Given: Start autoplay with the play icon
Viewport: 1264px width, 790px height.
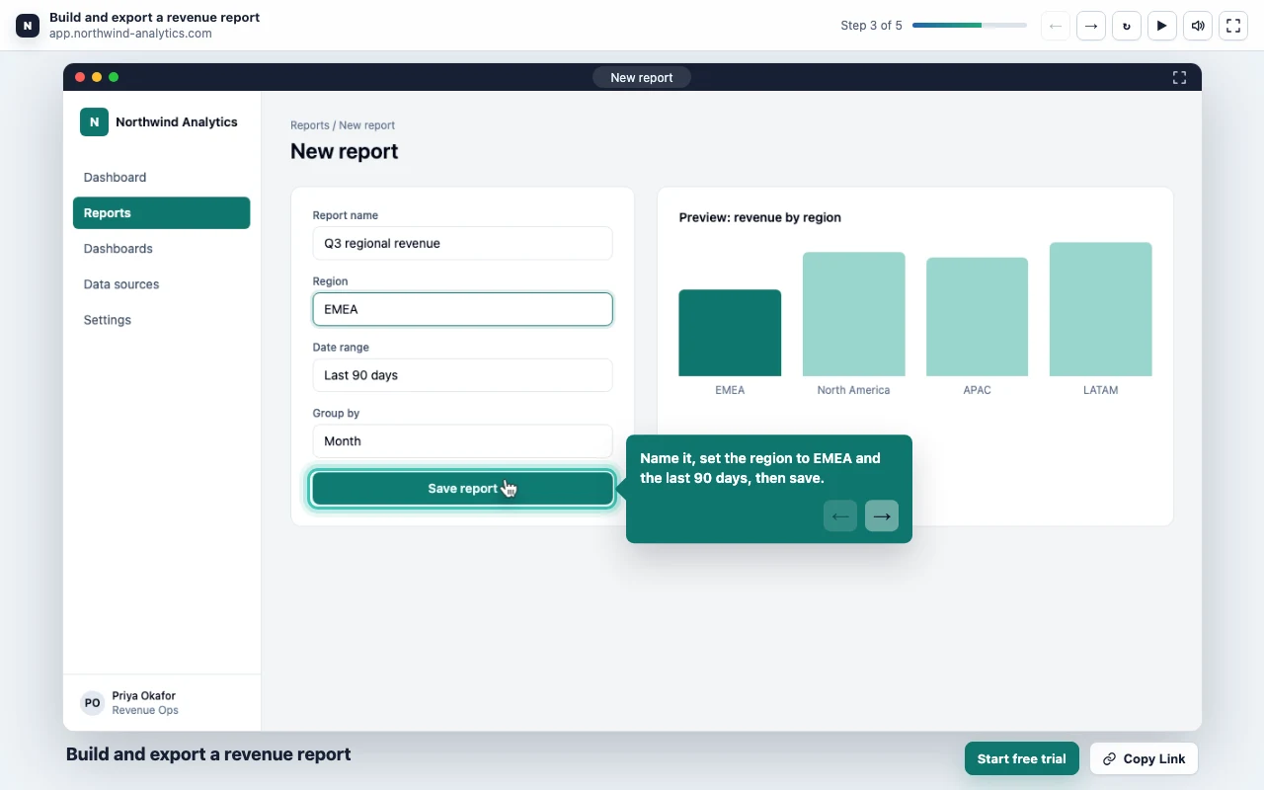Looking at the screenshot, I should coord(1162,26).
